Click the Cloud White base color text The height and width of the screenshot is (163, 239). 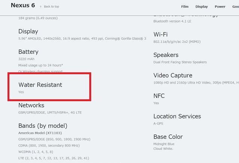[163, 149]
